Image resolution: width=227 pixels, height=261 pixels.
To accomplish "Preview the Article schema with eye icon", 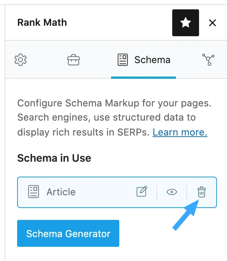I will coord(171,192).
